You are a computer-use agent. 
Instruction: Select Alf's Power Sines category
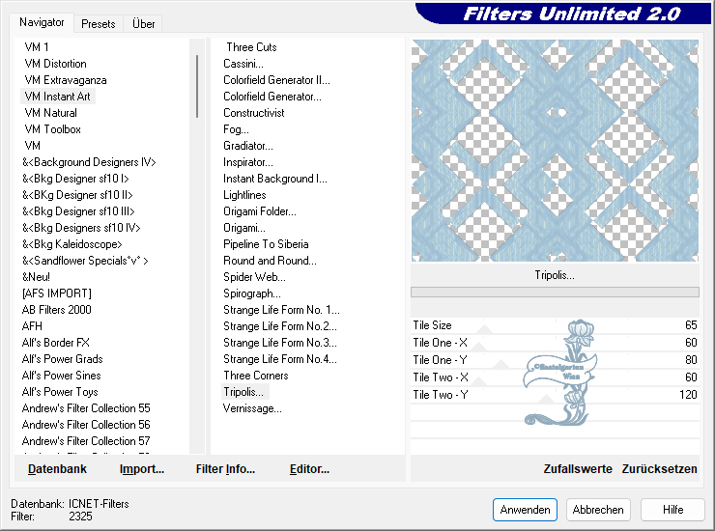pyautogui.click(x=61, y=376)
